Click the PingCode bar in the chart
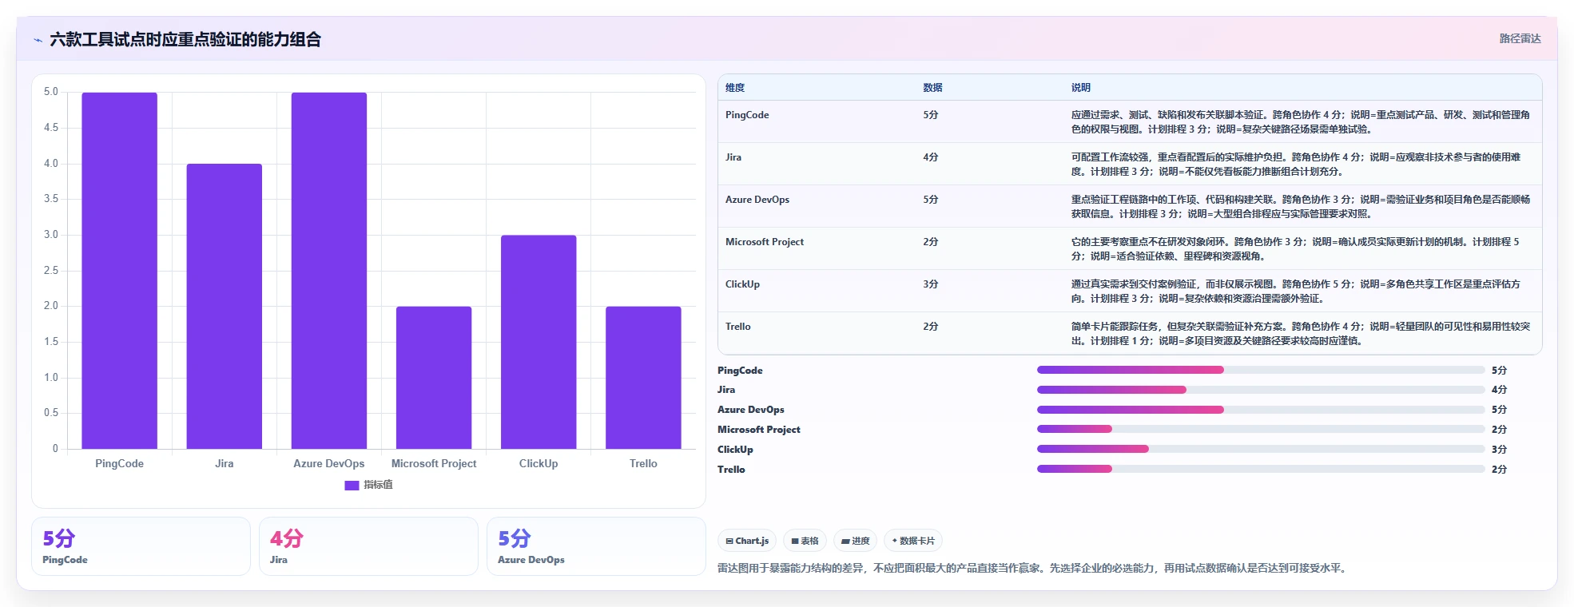The width and height of the screenshot is (1574, 607). coord(119,271)
